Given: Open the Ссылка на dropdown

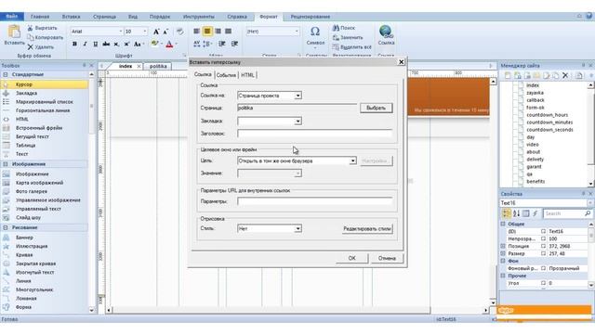Looking at the screenshot, I should coord(297,96).
